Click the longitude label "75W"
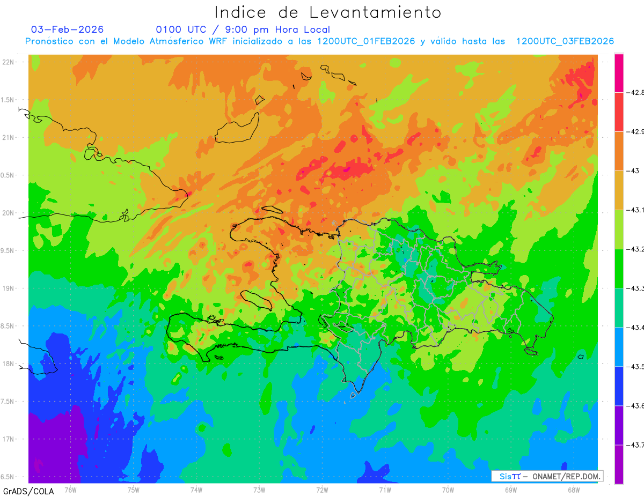 pos(134,489)
